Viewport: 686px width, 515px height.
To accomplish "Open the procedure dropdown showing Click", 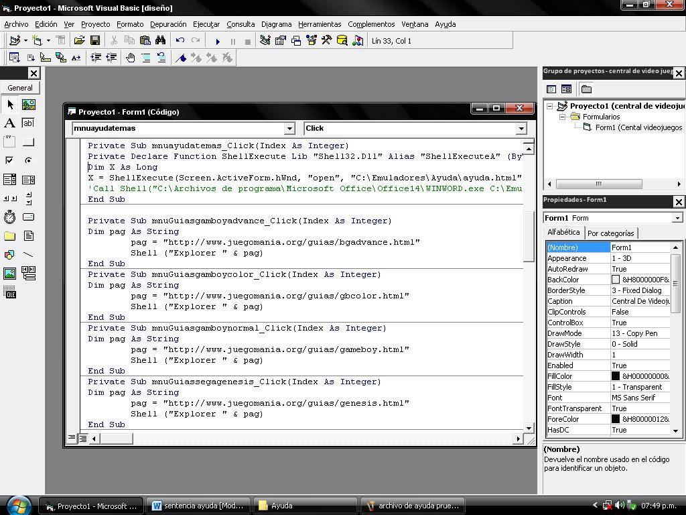I will click(521, 128).
